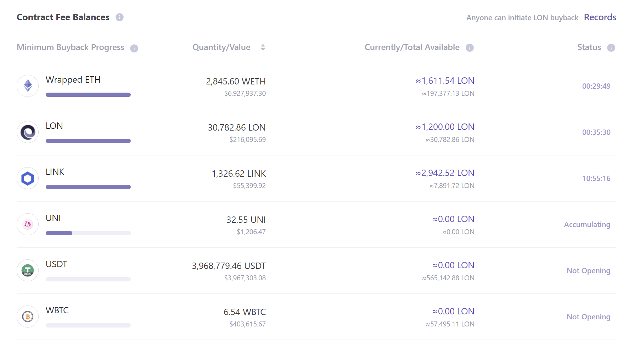Show info for Minimum Buyback Progress
The width and height of the screenshot is (634, 341).
134,48
